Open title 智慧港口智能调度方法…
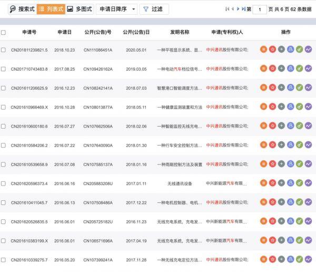This screenshot has height=272, width=316. 180,88
